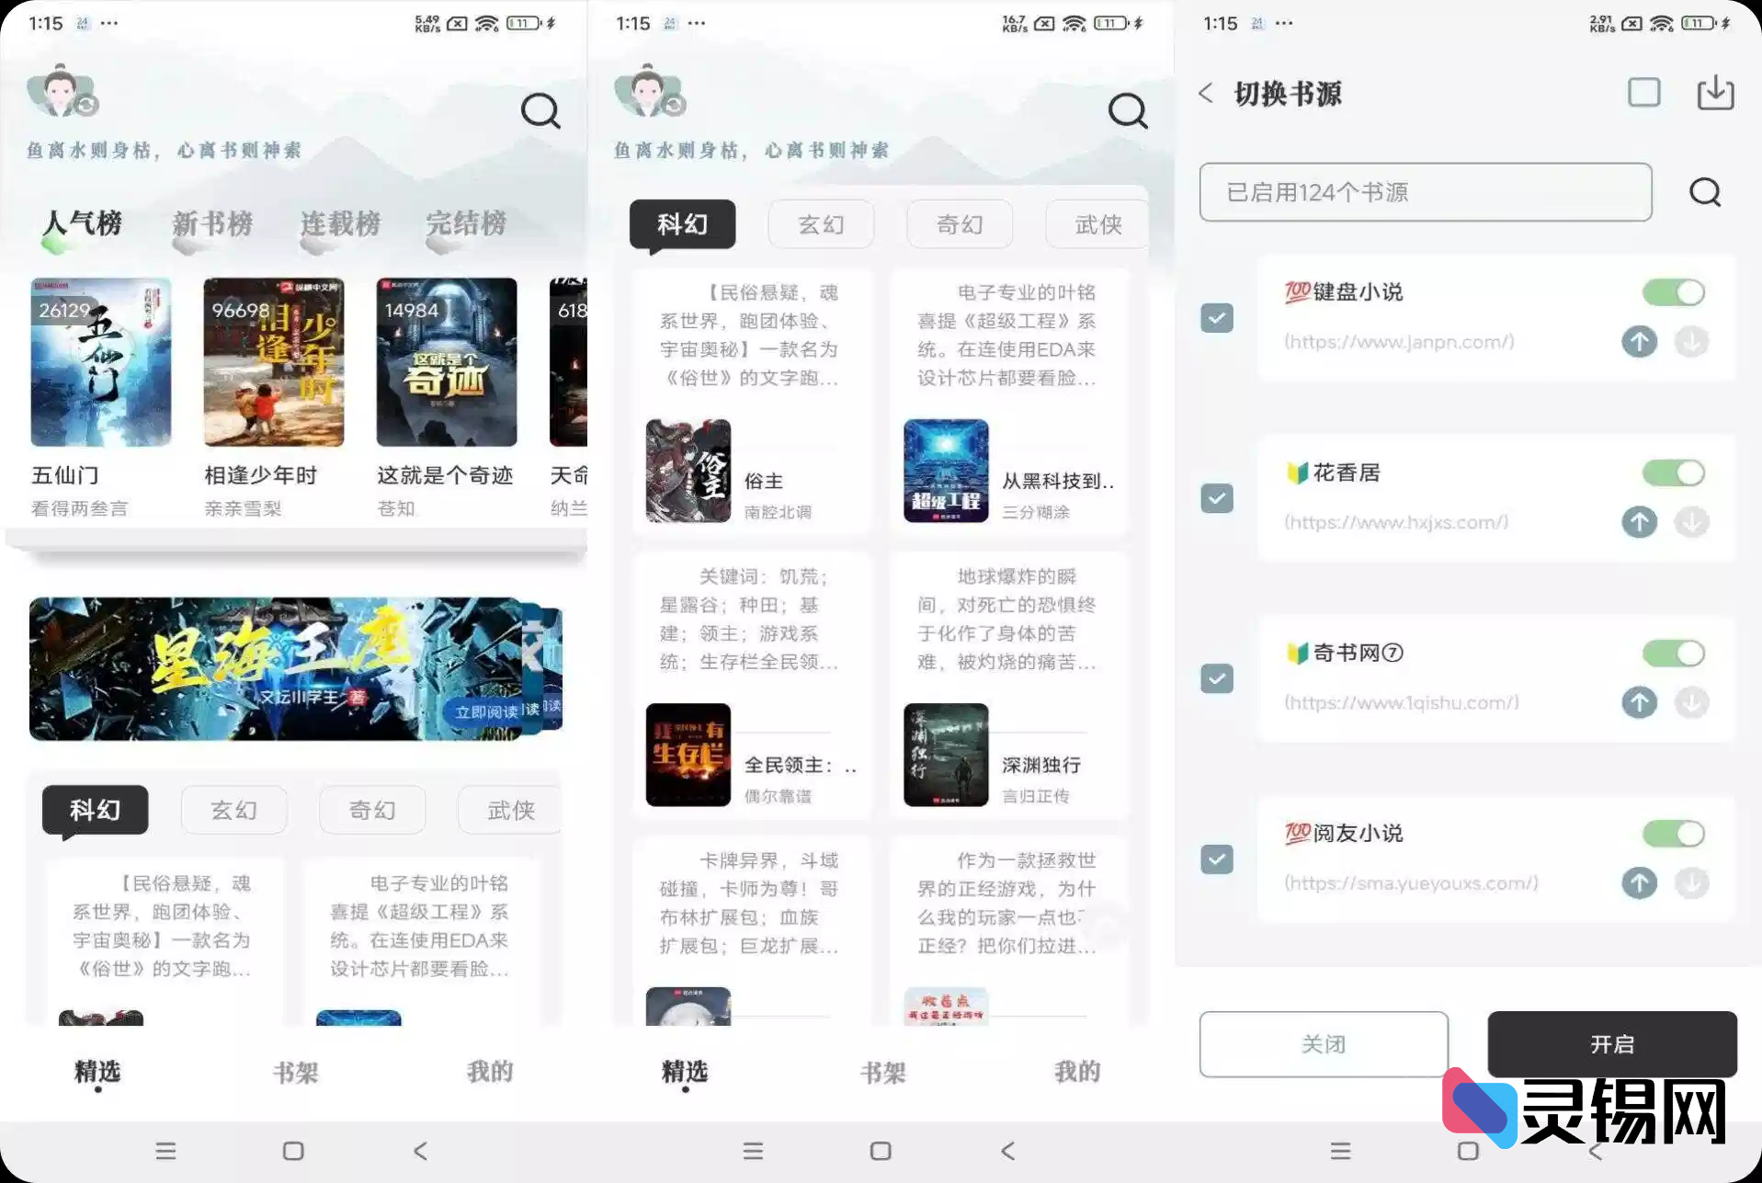The image size is (1762, 1183).
Task: Click the select-all square icon
Action: pyautogui.click(x=1643, y=93)
